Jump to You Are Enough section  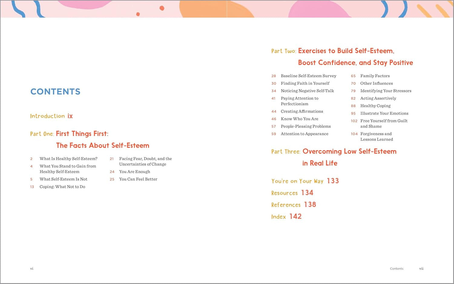(x=134, y=172)
